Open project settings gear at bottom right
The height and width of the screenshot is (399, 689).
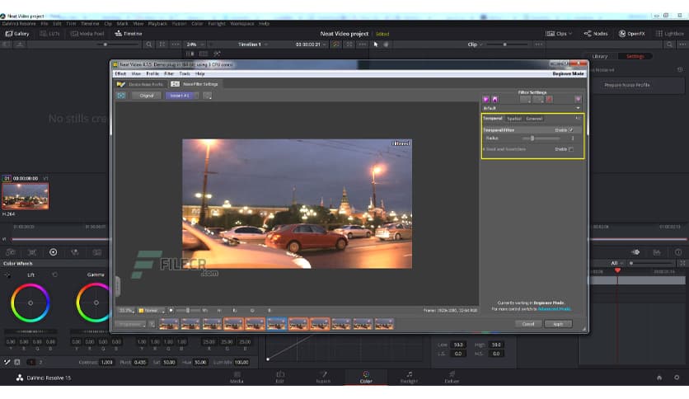(677, 378)
